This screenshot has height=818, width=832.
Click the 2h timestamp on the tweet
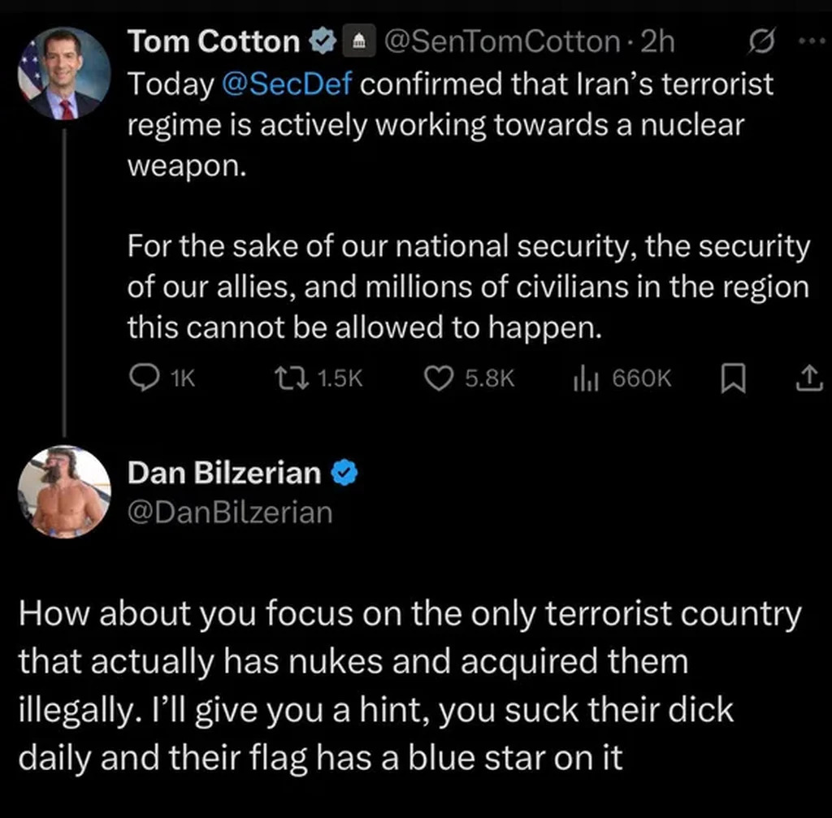point(657,42)
